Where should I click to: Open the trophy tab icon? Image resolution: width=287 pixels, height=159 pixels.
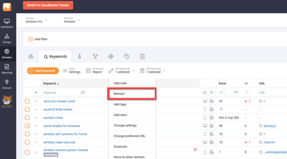95,56
